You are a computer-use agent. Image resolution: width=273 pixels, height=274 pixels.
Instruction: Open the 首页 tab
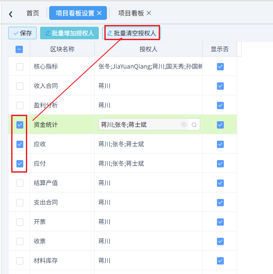coord(33,13)
